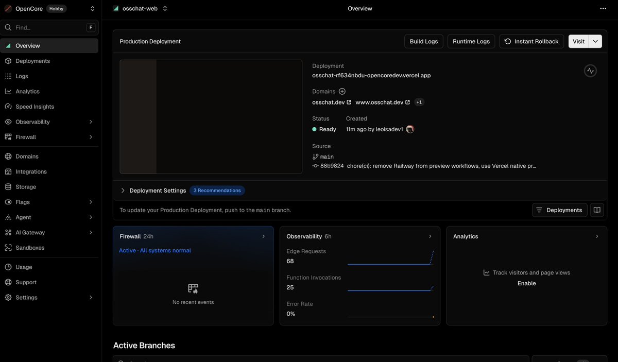618x362 pixels.
Task: Open the three-dot more options menu
Action: tap(603, 9)
